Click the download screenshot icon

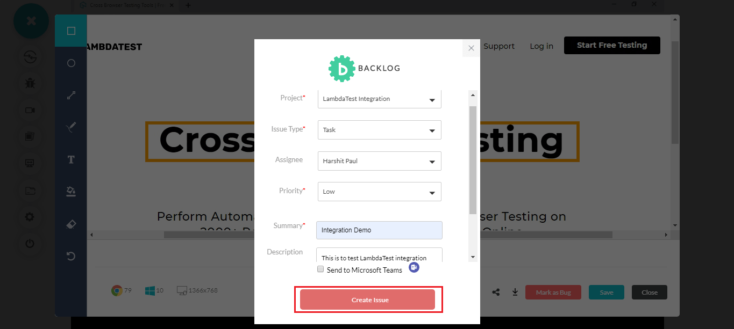point(515,291)
